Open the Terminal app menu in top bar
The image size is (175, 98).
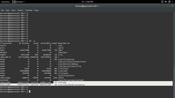coord(19,2)
